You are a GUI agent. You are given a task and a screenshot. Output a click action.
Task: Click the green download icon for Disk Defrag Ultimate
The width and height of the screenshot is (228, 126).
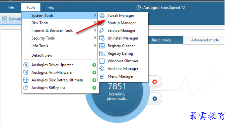94,80
